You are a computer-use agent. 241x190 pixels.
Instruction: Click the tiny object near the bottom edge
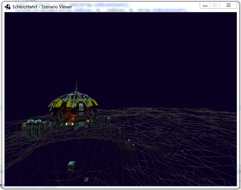(x=86, y=179)
